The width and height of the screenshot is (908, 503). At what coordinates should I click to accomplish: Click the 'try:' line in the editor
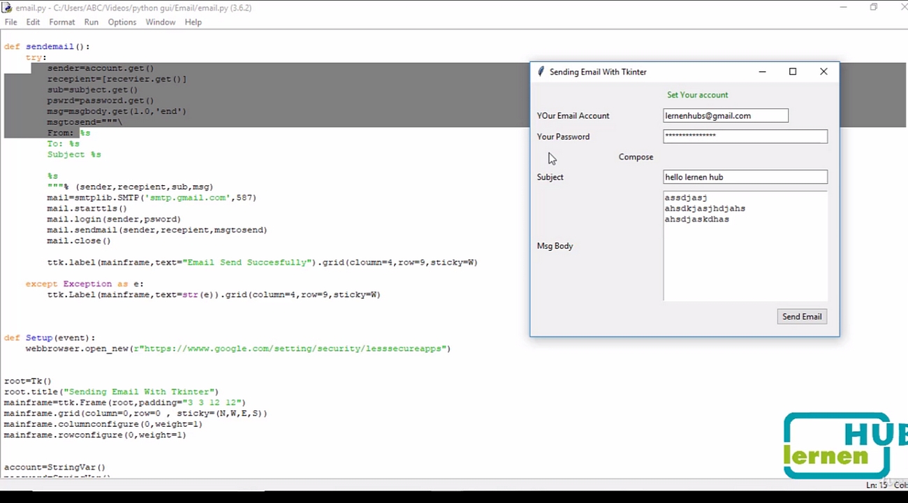[36, 58]
